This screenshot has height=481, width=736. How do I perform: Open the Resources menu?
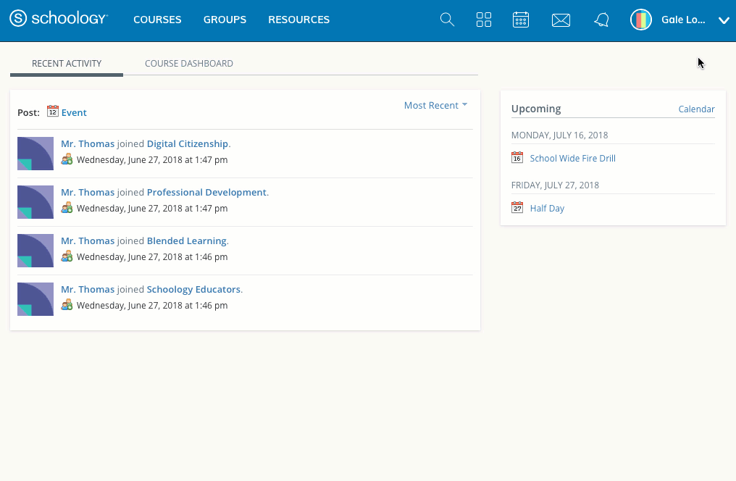[298, 20]
